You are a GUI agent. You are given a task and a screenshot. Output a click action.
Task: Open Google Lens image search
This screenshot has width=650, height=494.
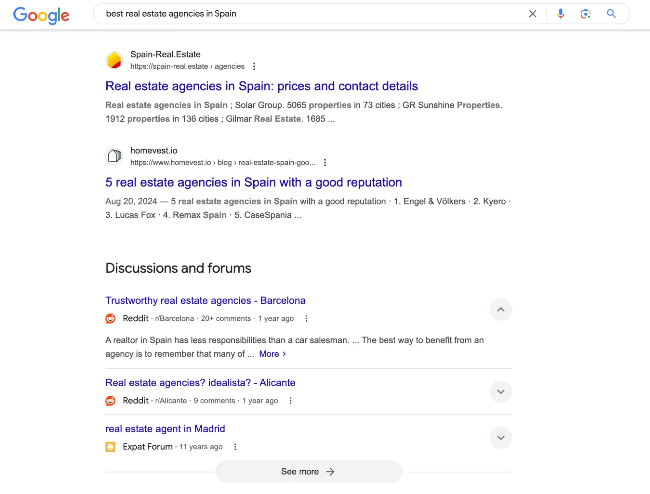point(585,14)
